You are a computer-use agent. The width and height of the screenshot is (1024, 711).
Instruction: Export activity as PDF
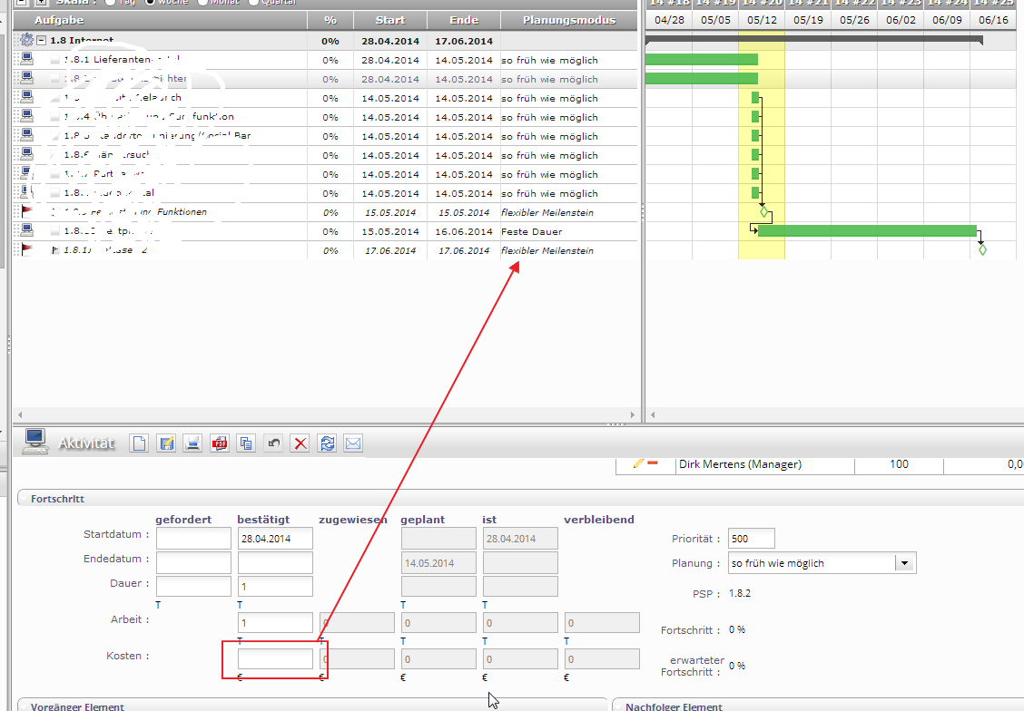(x=220, y=443)
